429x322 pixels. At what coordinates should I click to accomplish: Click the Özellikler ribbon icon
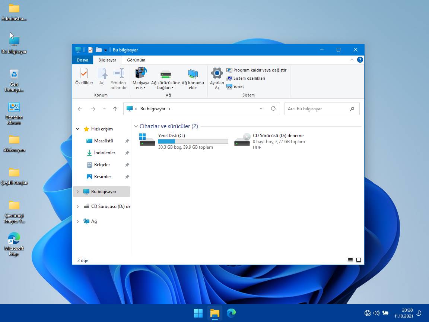[84, 73]
